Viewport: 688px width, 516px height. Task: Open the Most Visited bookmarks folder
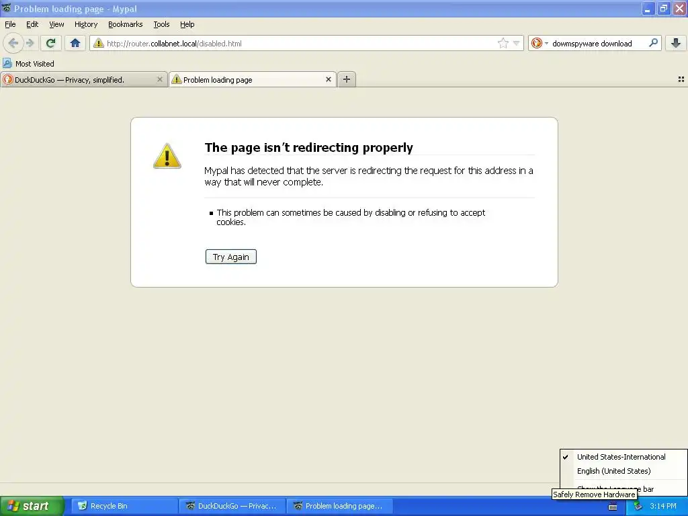[x=28, y=64]
